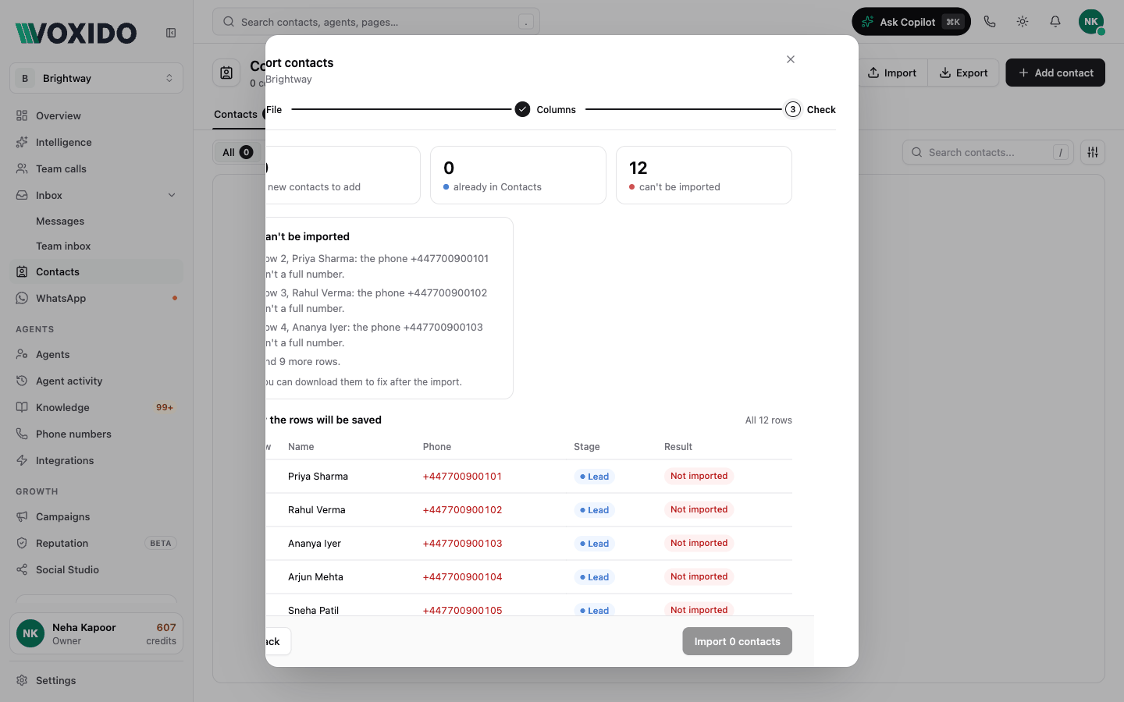Select Contacts in the sidebar
This screenshot has height=702, width=1124.
point(97,271)
